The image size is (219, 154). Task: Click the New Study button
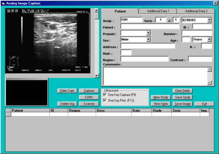[161, 97]
